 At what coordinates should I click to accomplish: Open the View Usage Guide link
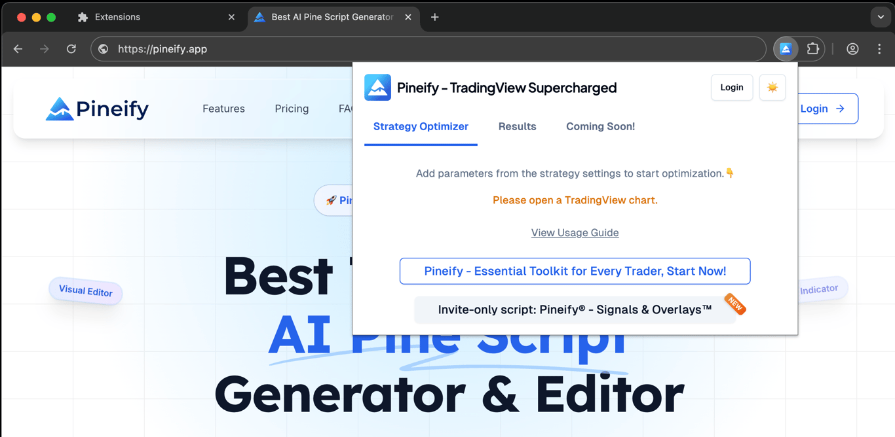pos(575,233)
